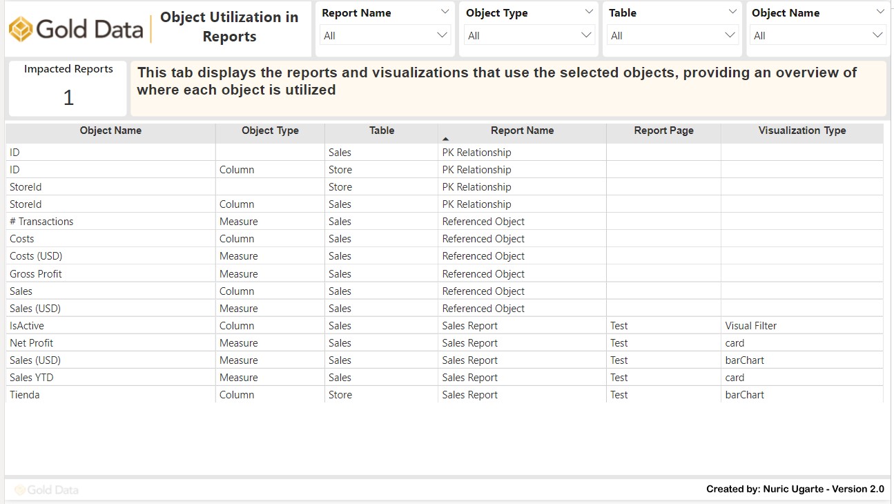
Task: Collapse the Object Name slicer header chevron
Action: pos(880,12)
